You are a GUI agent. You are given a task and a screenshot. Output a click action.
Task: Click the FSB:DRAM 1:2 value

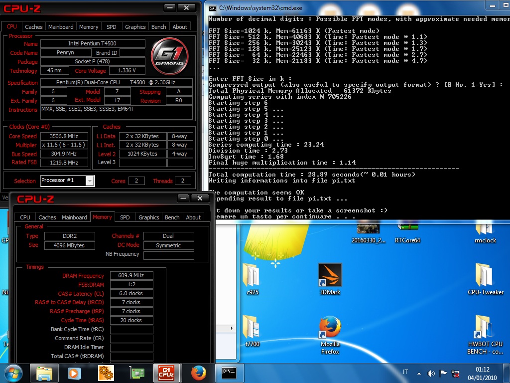(x=131, y=284)
